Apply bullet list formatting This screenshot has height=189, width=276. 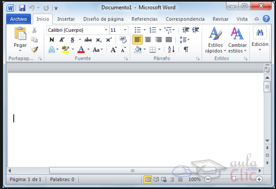click(138, 30)
